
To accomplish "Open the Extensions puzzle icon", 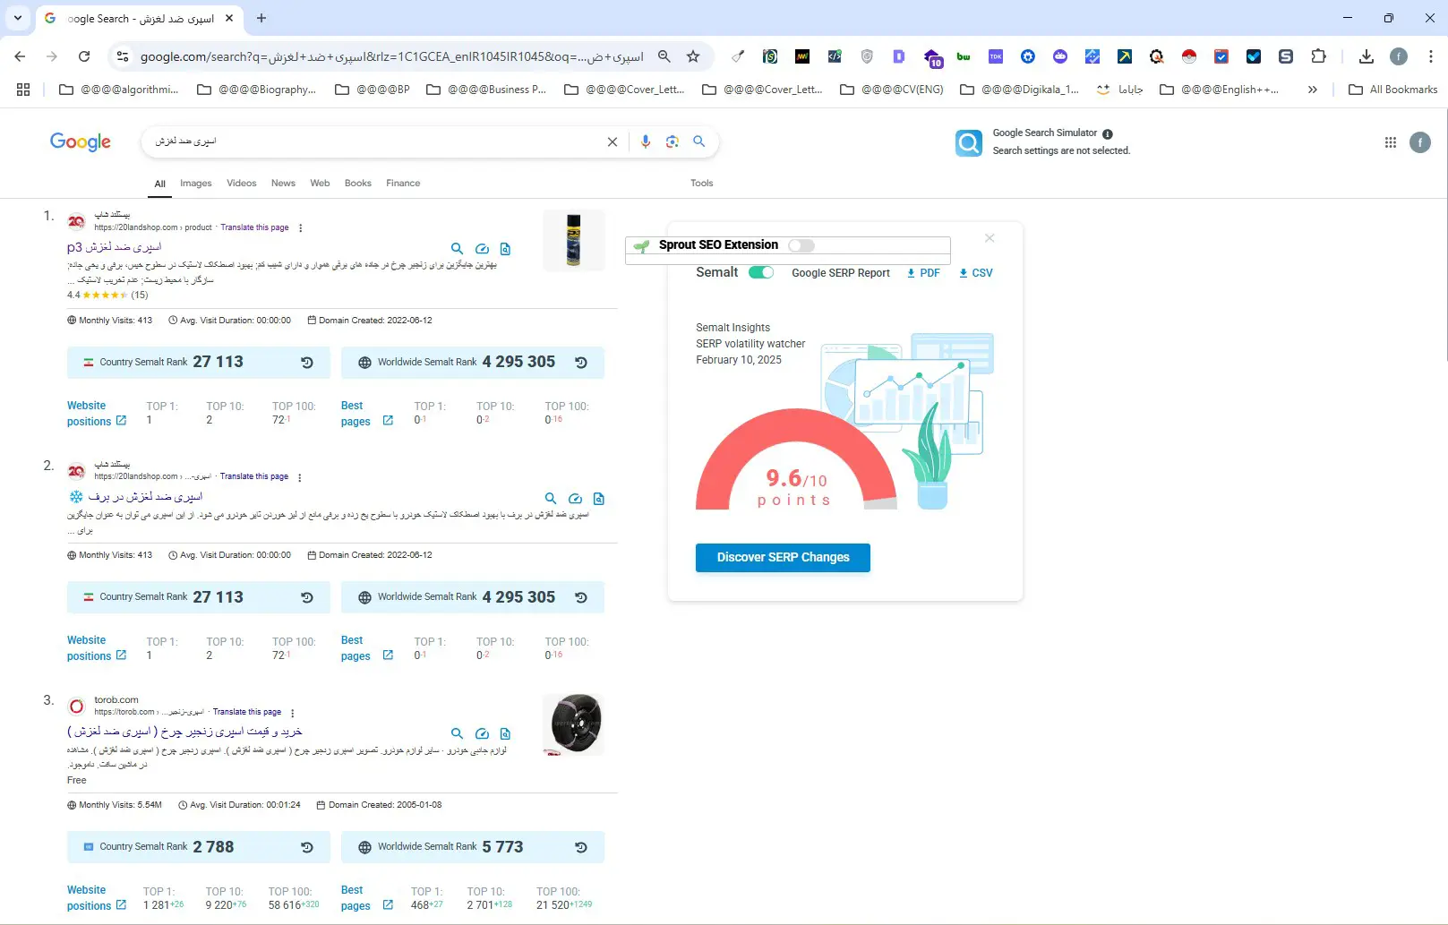I will 1318,56.
